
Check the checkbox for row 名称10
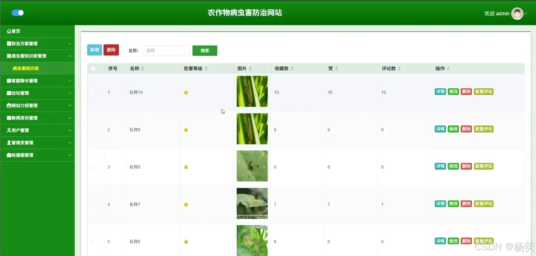click(x=93, y=93)
